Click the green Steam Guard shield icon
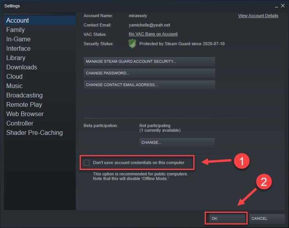The image size is (289, 228). pyautogui.click(x=132, y=44)
